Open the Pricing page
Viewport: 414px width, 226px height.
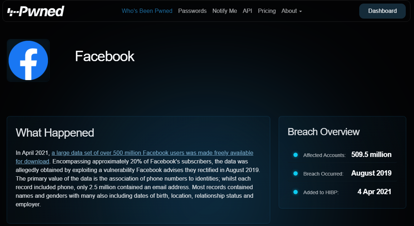(267, 11)
